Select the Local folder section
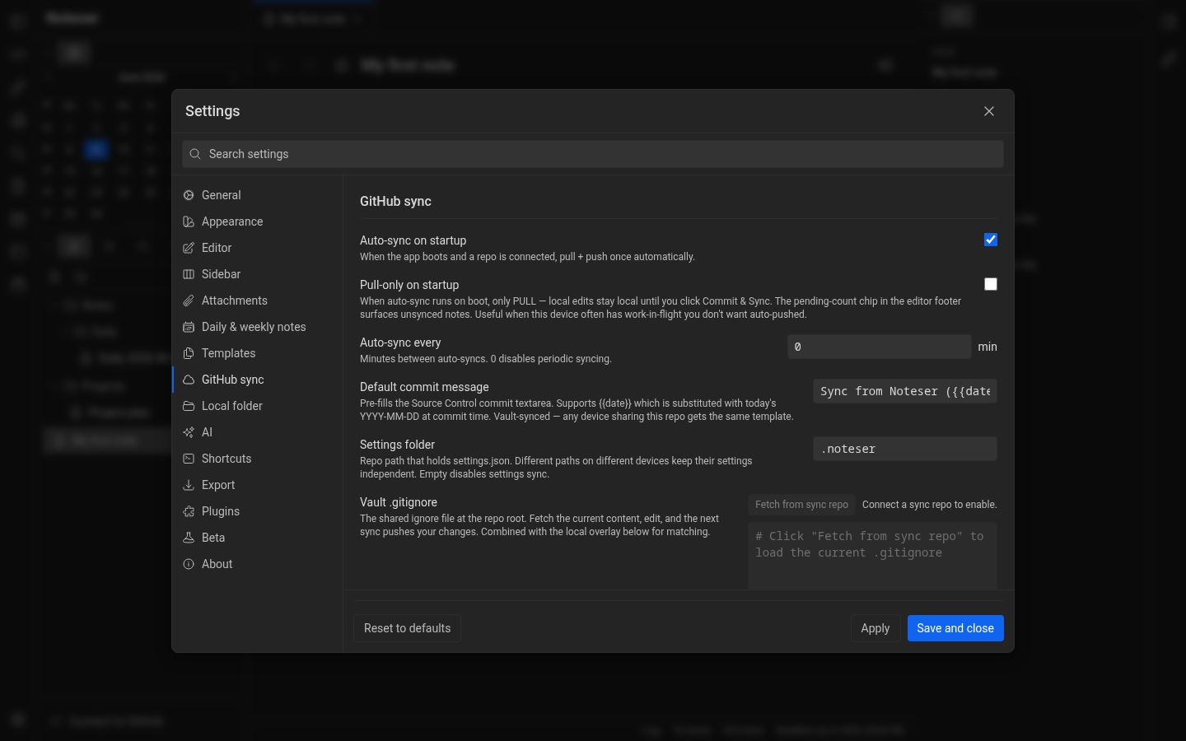Viewport: 1186px width, 741px height. click(256, 406)
